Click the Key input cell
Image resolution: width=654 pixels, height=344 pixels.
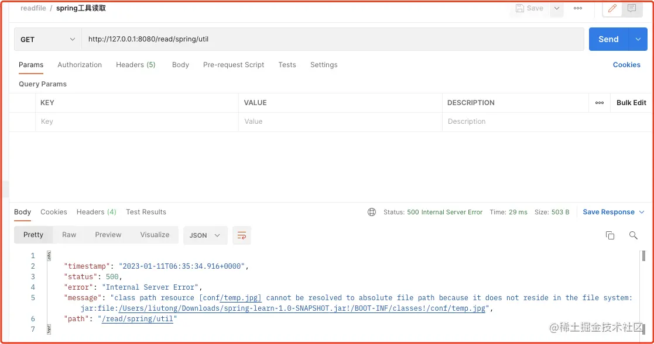pyautogui.click(x=137, y=121)
